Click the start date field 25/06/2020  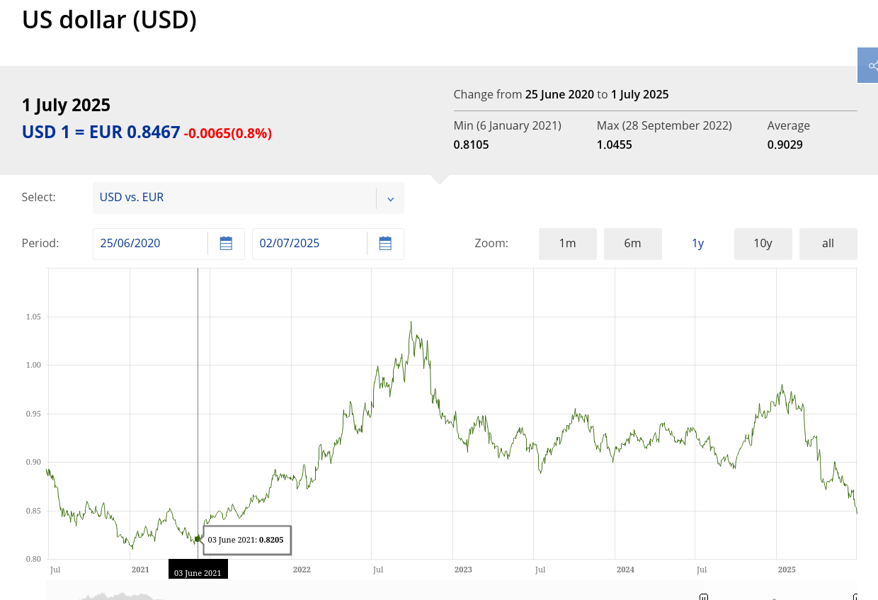click(x=150, y=244)
